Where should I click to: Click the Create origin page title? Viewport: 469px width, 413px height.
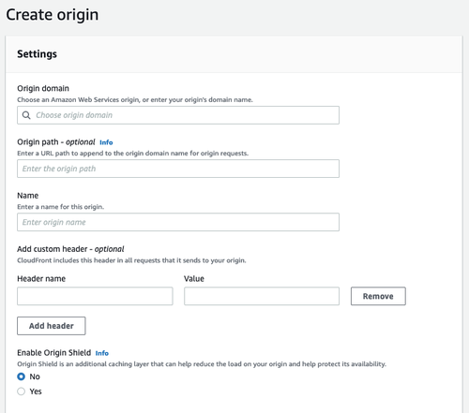point(53,15)
